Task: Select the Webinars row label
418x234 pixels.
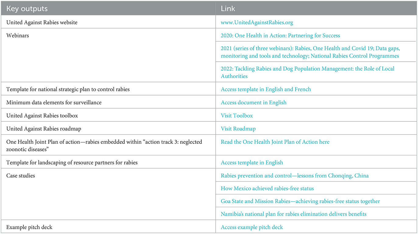Action: click(x=17, y=35)
